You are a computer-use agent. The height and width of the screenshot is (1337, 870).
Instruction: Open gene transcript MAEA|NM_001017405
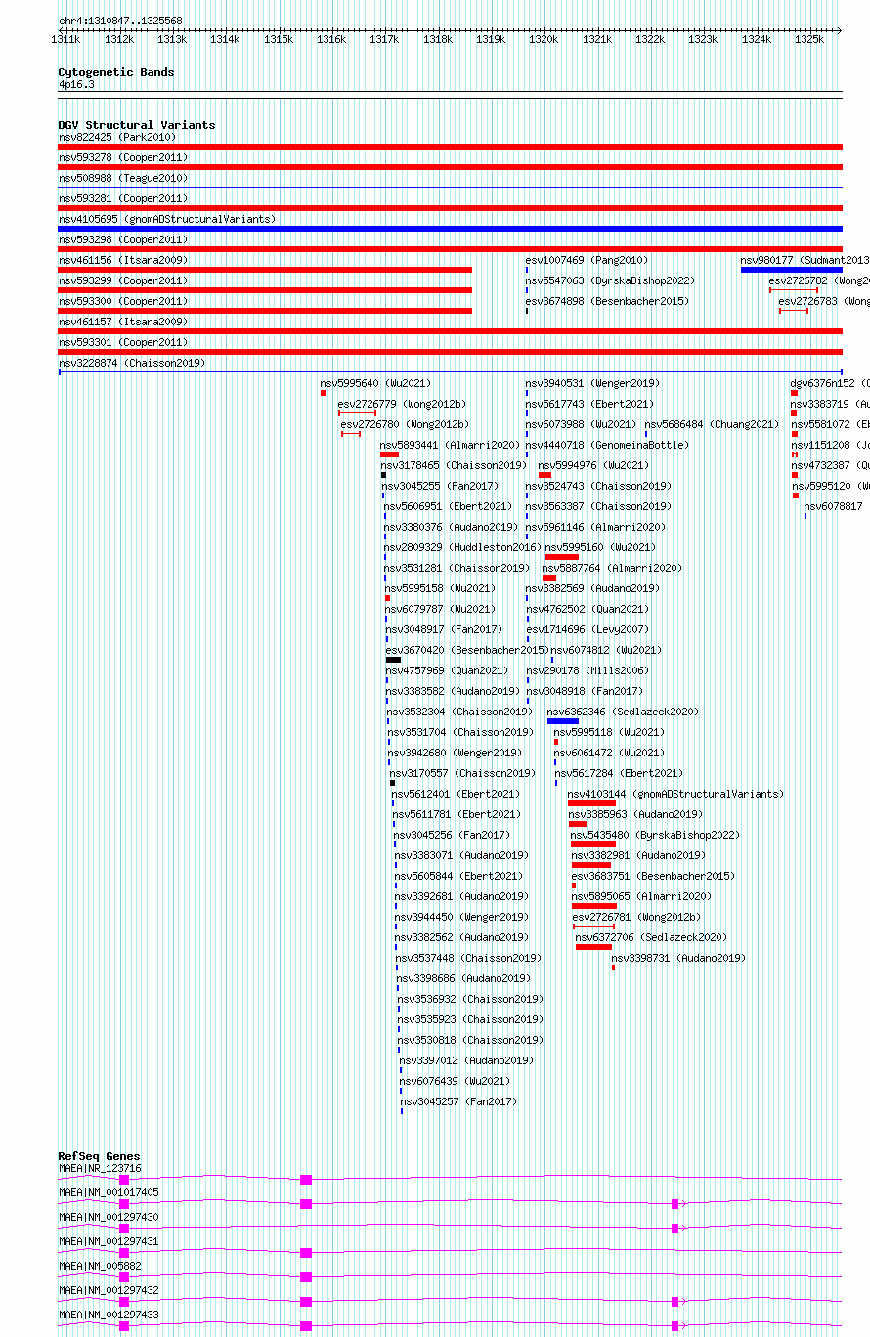coord(109,1192)
